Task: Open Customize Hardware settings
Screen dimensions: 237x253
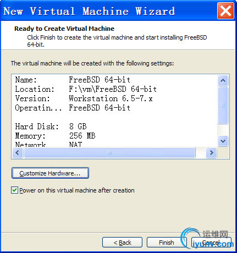Action: (x=50, y=173)
